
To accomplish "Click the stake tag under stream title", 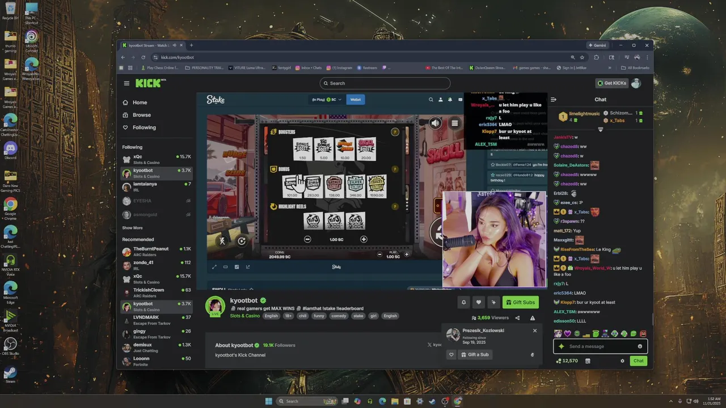I will (x=358, y=316).
